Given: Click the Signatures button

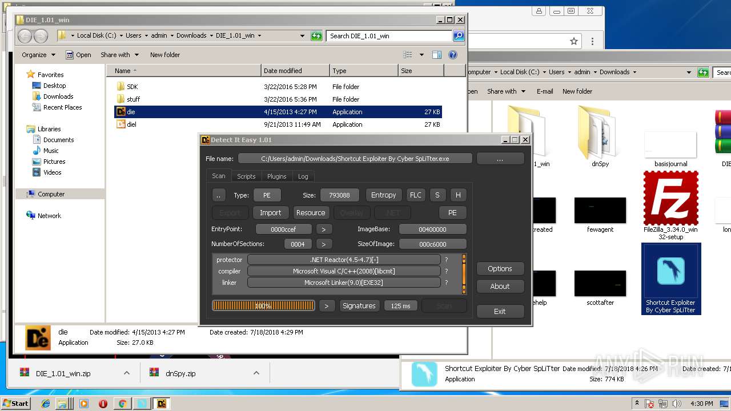Looking at the screenshot, I should point(359,306).
